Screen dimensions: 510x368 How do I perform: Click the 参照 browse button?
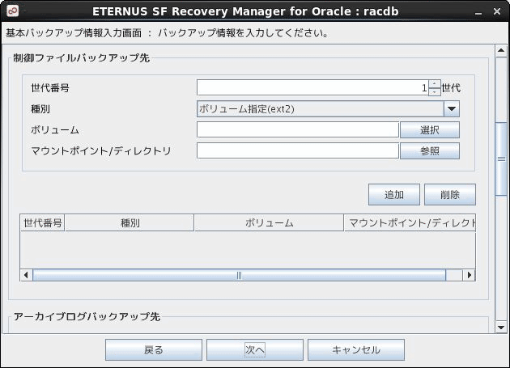coord(430,151)
